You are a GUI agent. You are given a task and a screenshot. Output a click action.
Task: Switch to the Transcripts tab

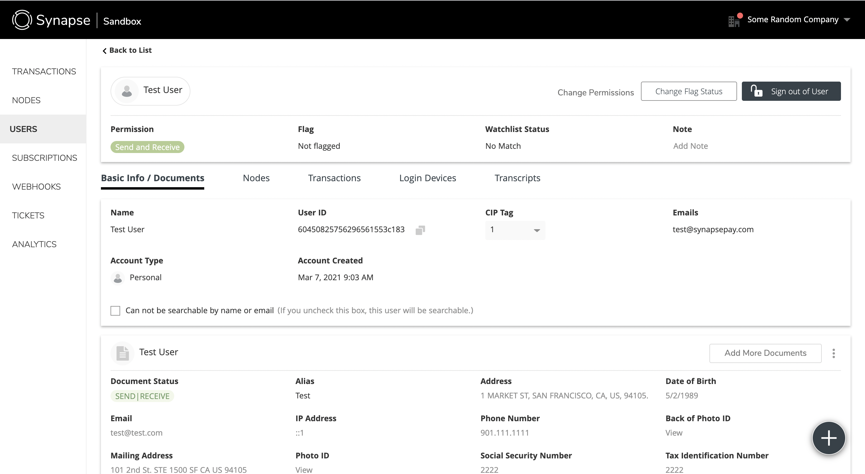point(517,178)
